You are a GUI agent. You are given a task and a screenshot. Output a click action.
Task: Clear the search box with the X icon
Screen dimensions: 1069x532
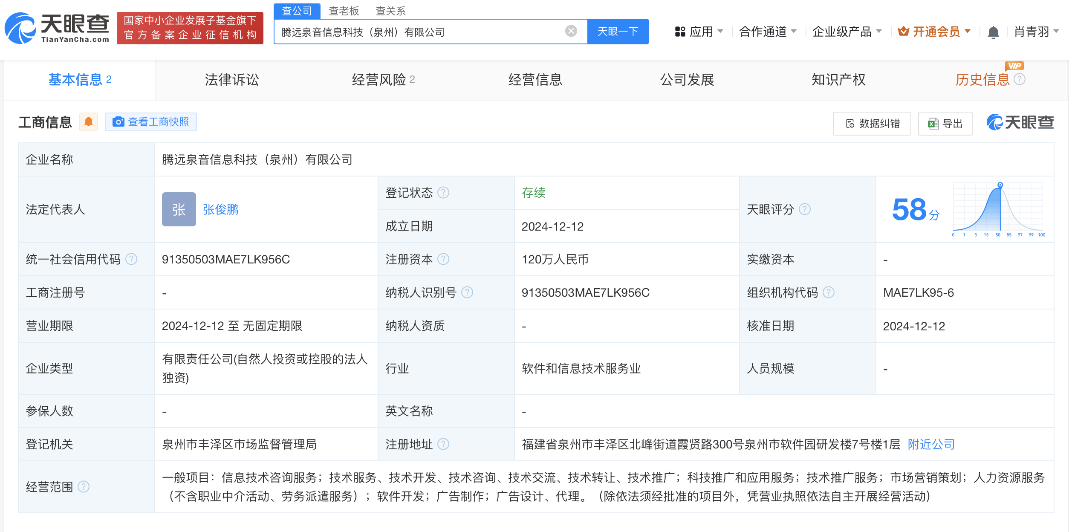(571, 31)
